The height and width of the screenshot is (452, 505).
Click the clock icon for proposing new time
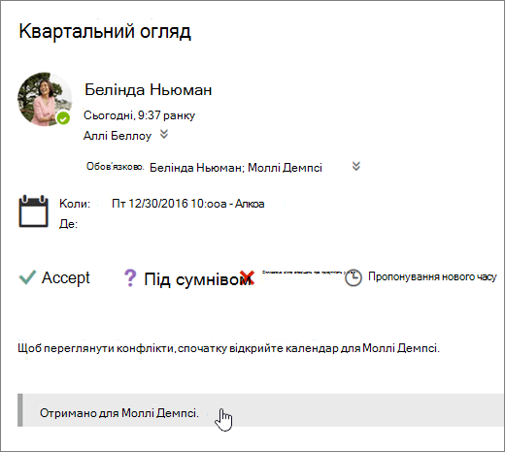pos(353,277)
